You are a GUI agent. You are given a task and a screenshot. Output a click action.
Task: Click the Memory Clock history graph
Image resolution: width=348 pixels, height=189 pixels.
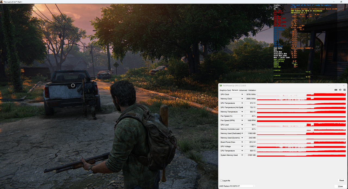pyautogui.click(x=301, y=99)
